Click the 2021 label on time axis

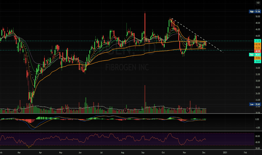225,152
